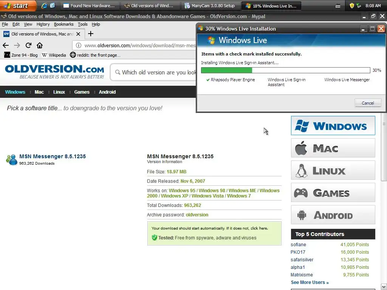Screen dimensions: 387x290
Task: Click the large WINDOWS category button
Action: pyautogui.click(x=333, y=126)
